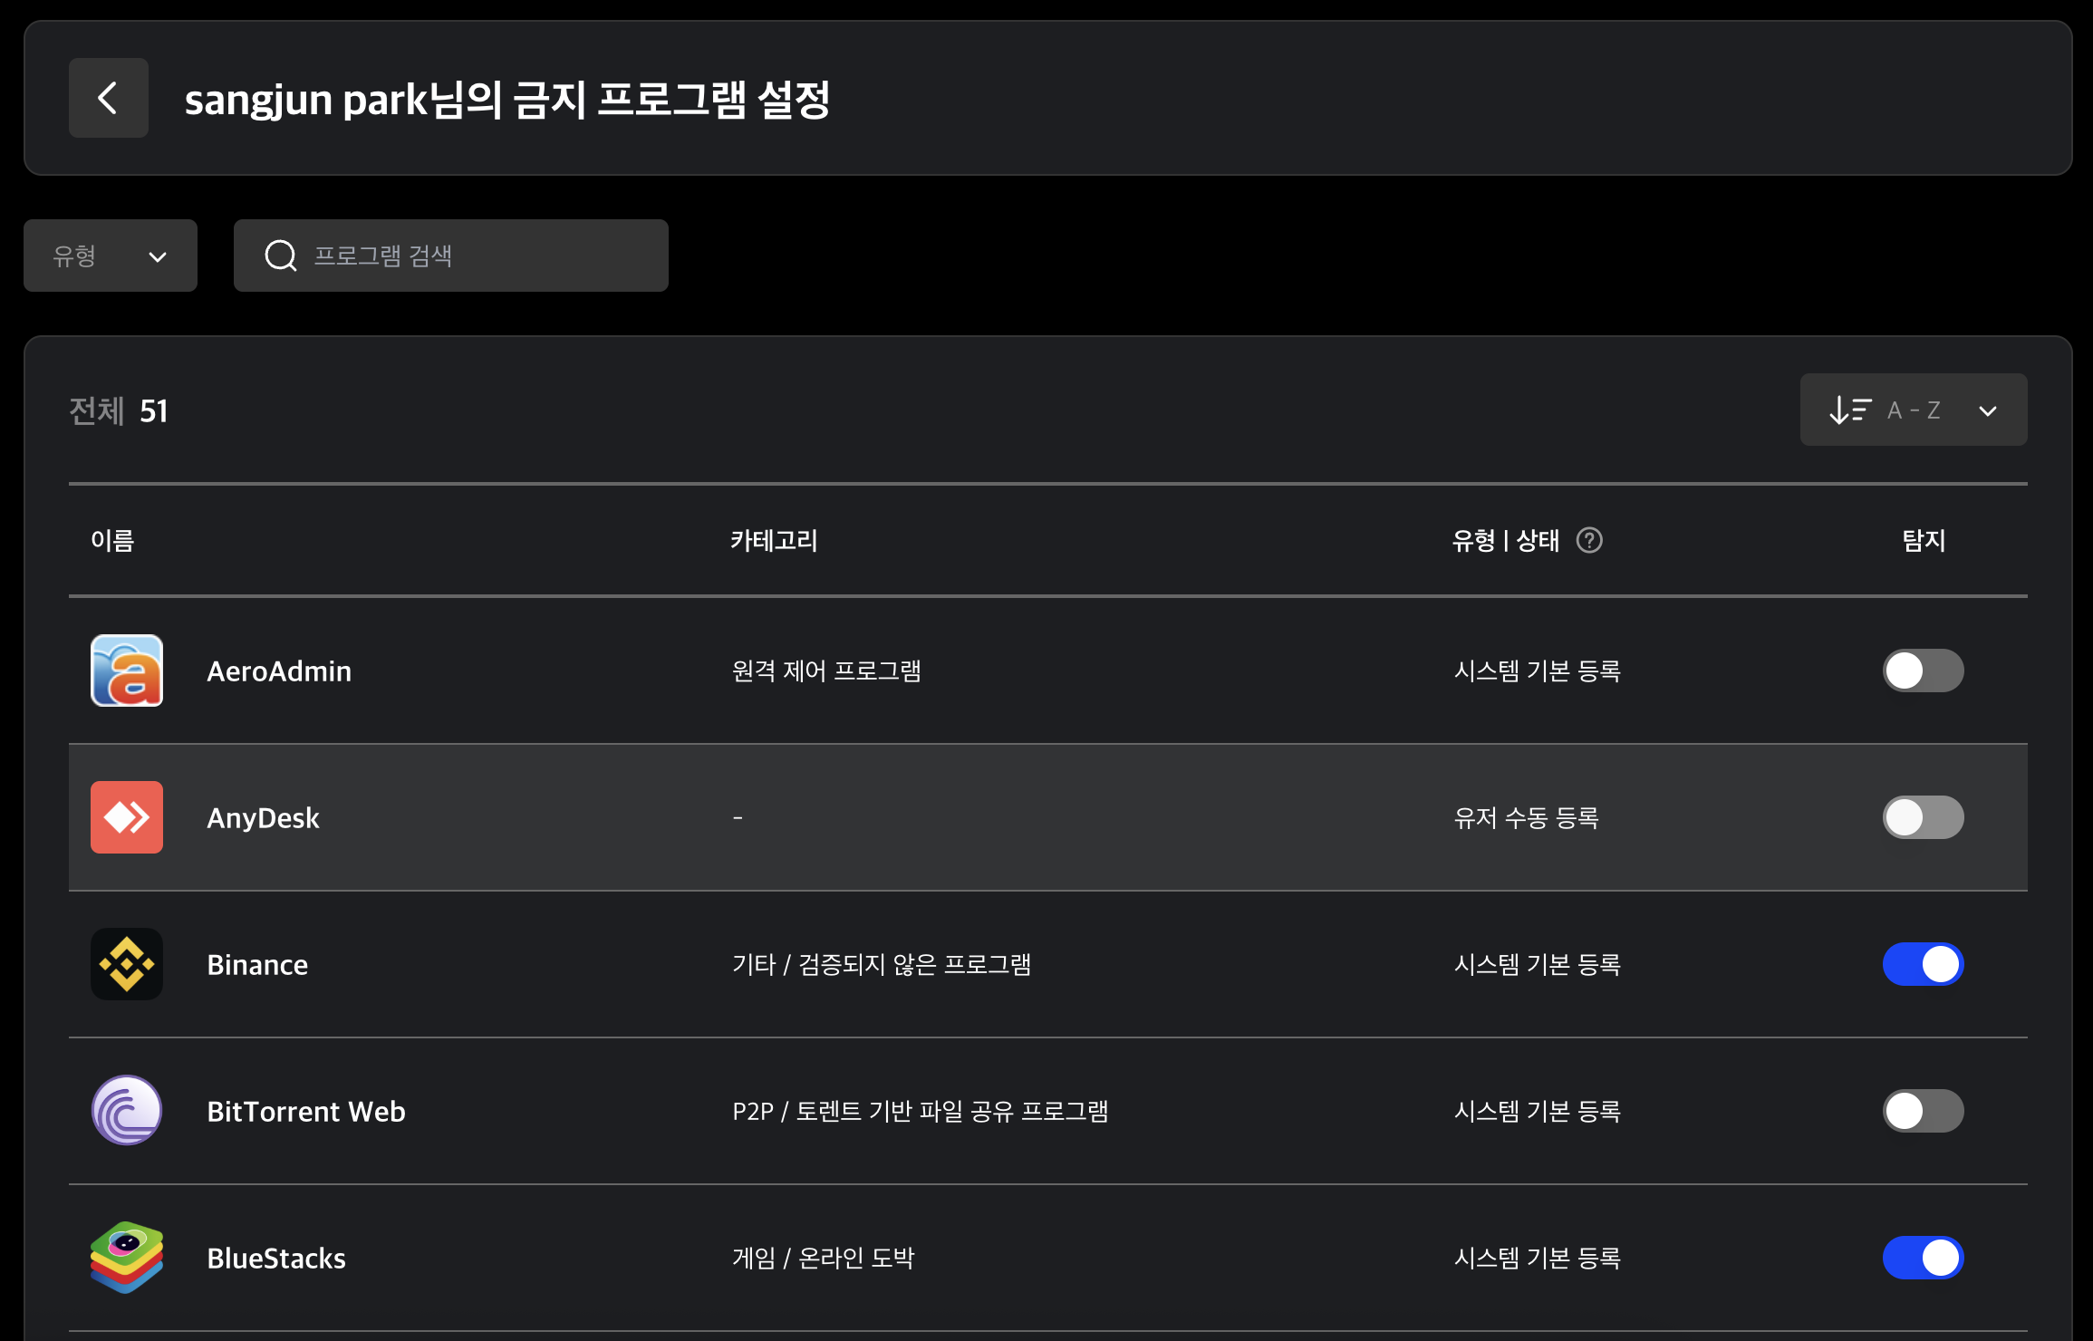The image size is (2093, 1341).
Task: Enable detection for BitTorrent Web
Action: [1923, 1111]
